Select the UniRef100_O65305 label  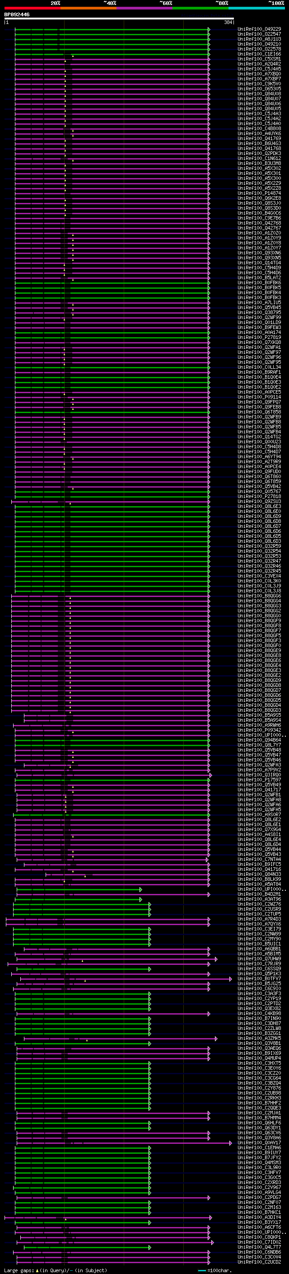[x=259, y=89]
